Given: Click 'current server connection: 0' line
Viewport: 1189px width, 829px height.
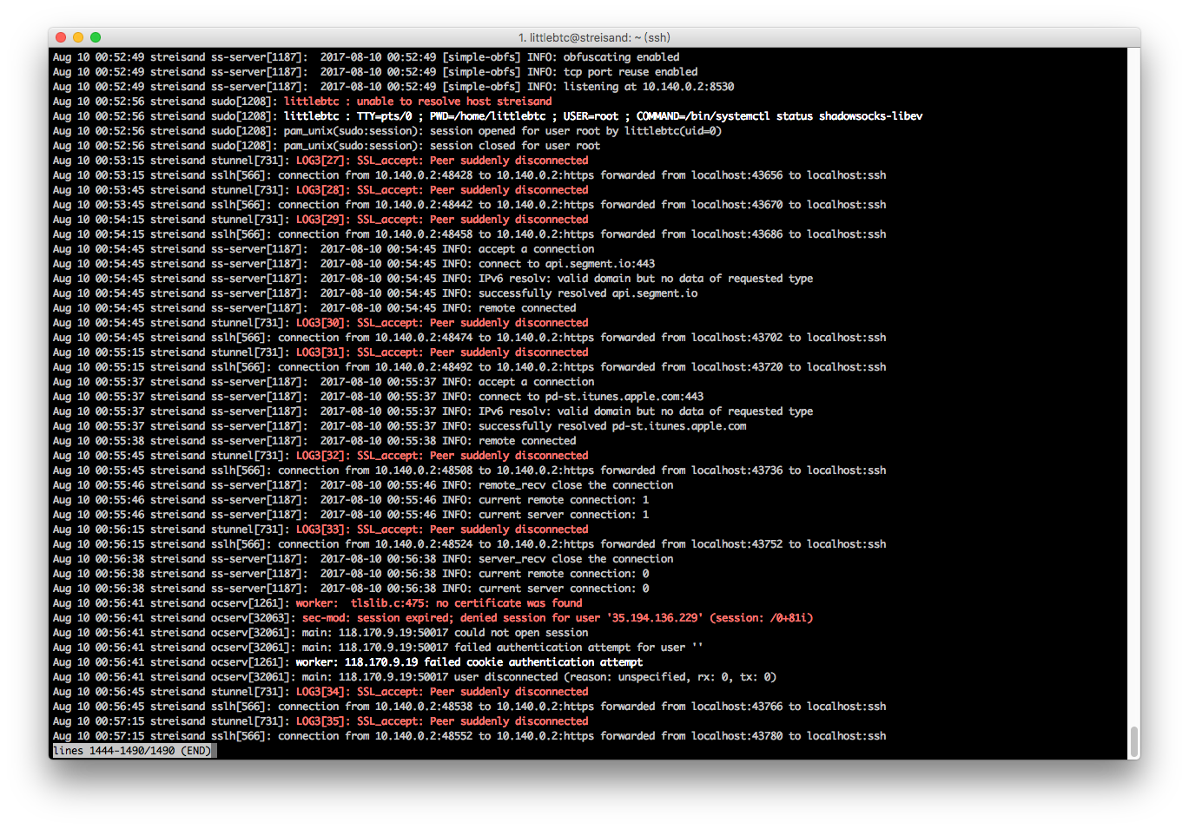Looking at the screenshot, I should (x=351, y=589).
